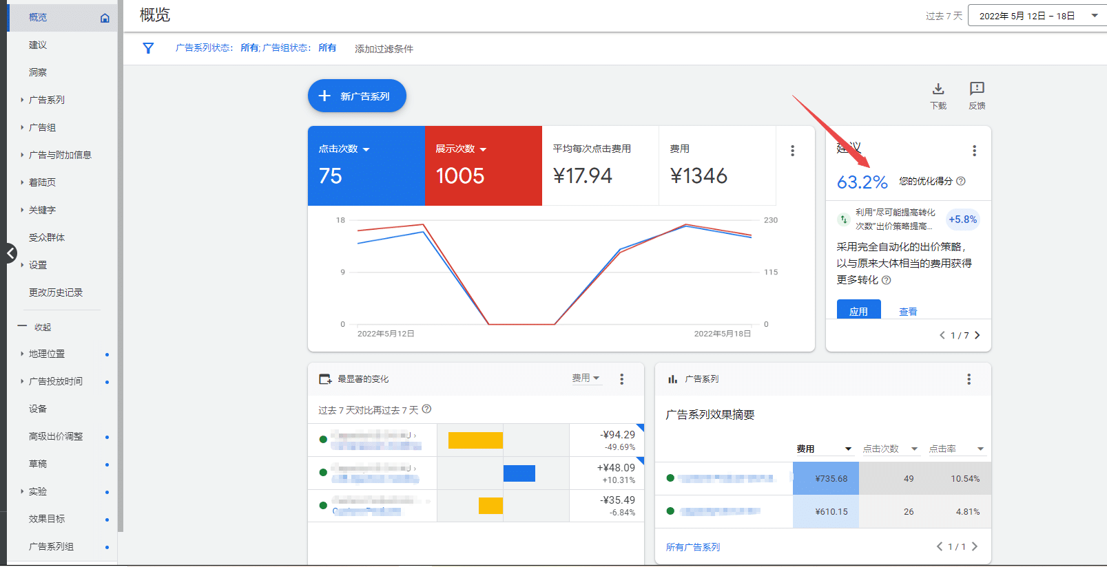Click the 广告系列状态: 所有 filter
This screenshot has width=1107, height=567.
click(x=217, y=47)
